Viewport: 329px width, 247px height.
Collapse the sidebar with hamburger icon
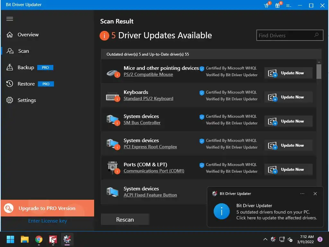pyautogui.click(x=10, y=19)
